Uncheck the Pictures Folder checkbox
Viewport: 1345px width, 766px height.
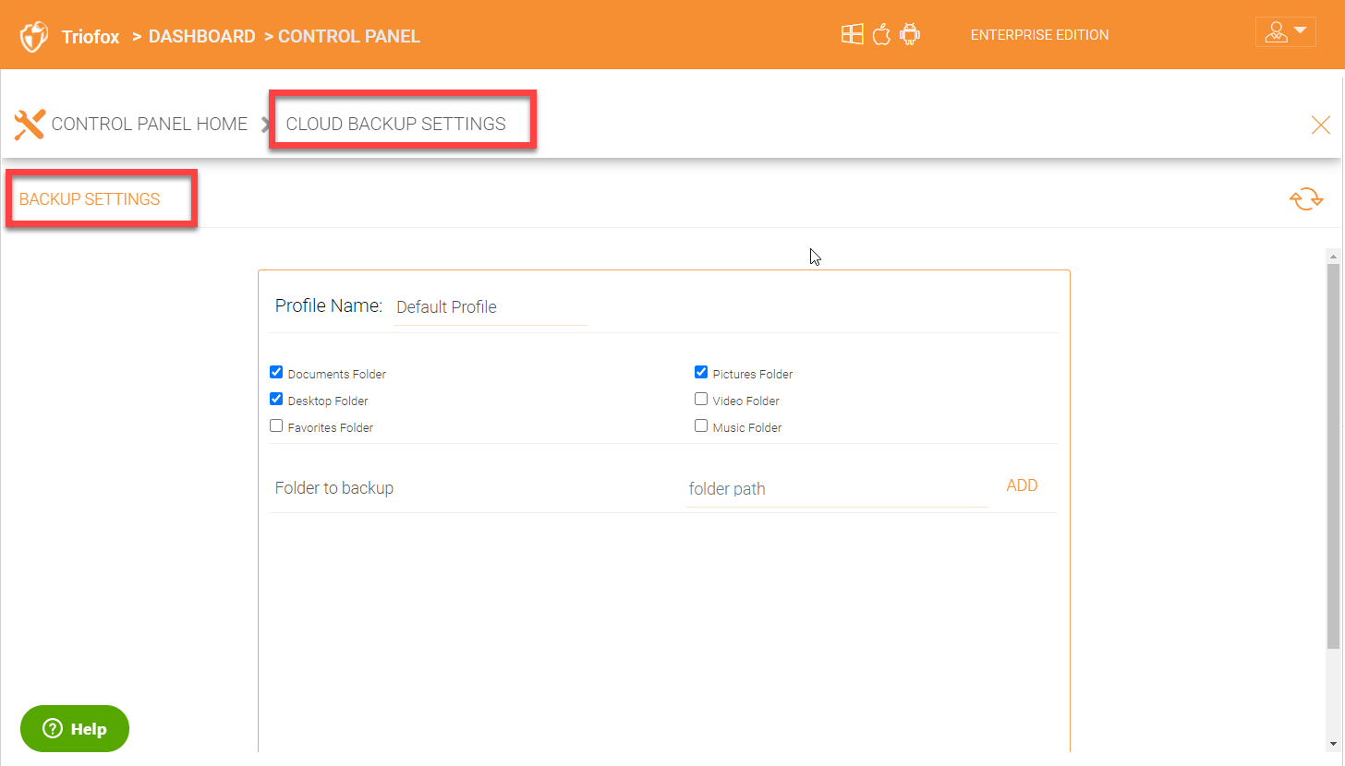point(701,373)
